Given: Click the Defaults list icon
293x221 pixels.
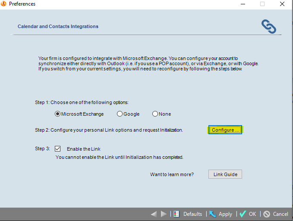Looking at the screenshot, I should (x=176, y=214).
